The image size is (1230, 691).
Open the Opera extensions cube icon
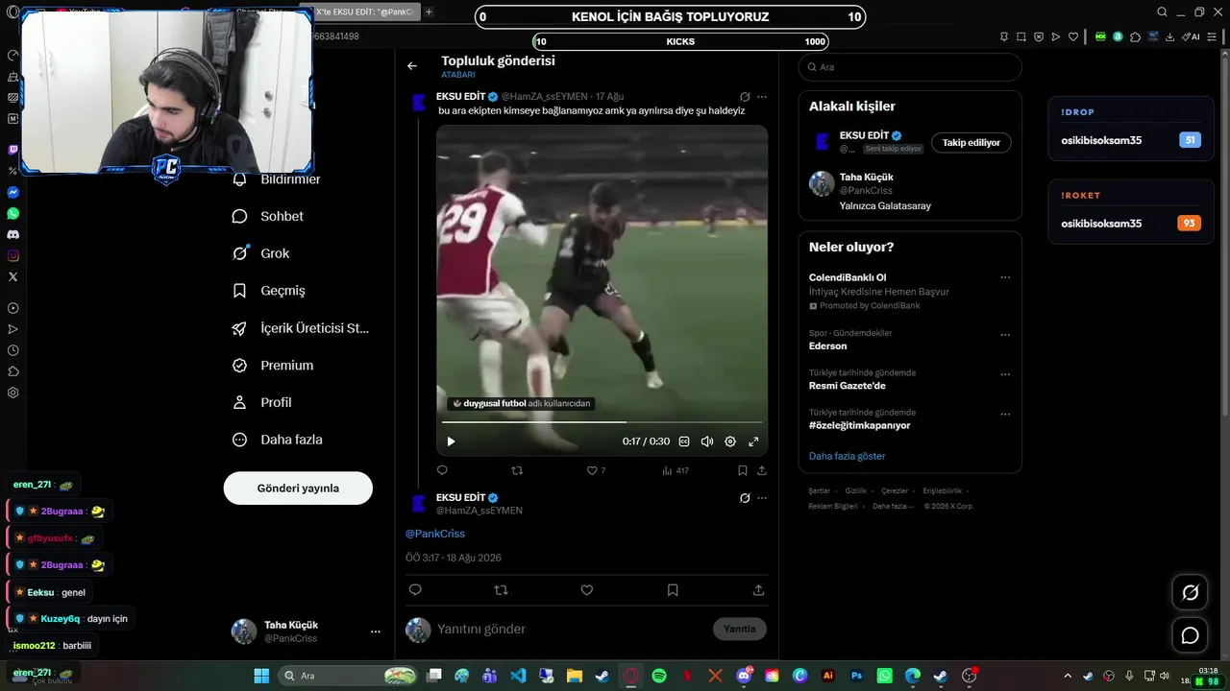1135,36
